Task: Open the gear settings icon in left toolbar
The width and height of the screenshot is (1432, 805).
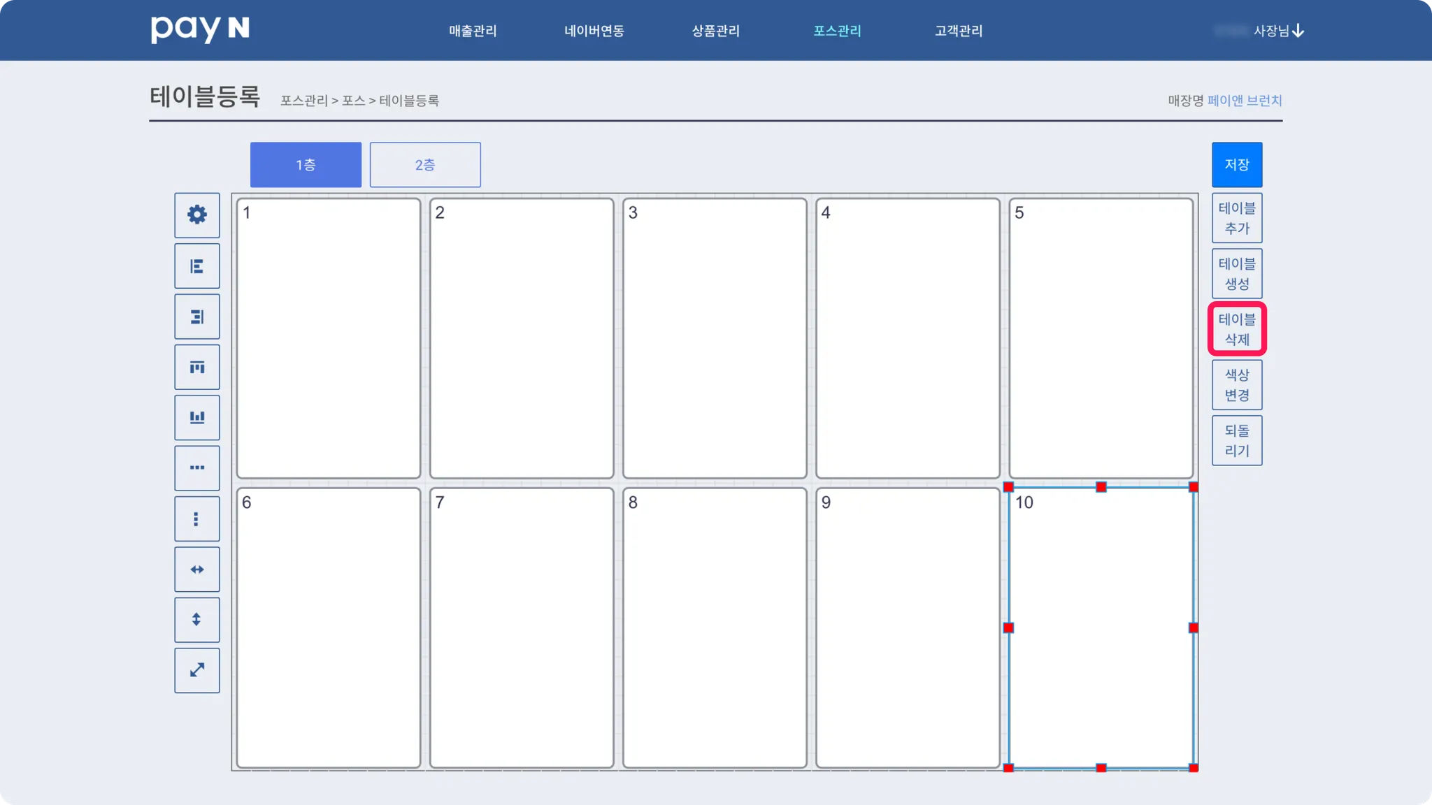Action: pyautogui.click(x=197, y=215)
